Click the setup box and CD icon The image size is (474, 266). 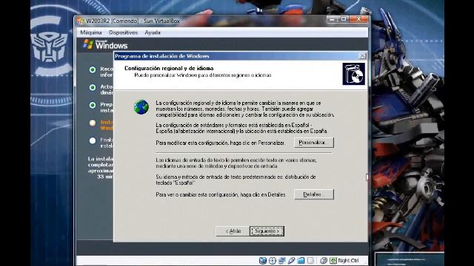point(354,74)
